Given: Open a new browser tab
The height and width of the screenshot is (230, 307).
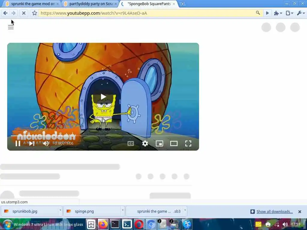Looking at the screenshot, I should [x=182, y=4].
